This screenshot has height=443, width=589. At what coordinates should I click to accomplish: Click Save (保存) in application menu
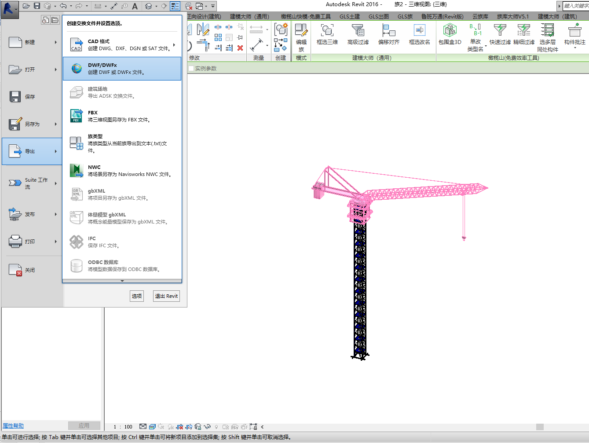pos(32,97)
